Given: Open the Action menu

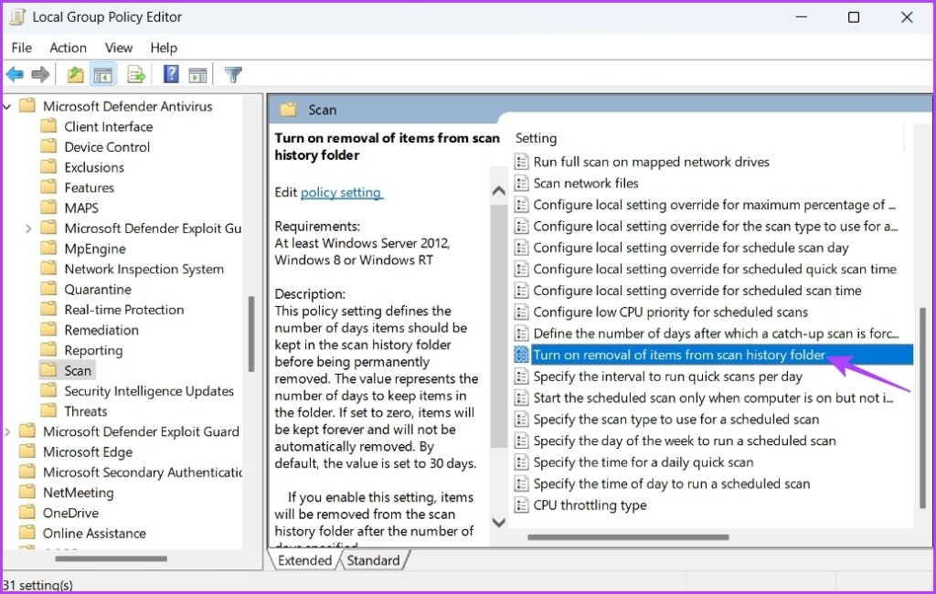Looking at the screenshot, I should click(x=68, y=48).
